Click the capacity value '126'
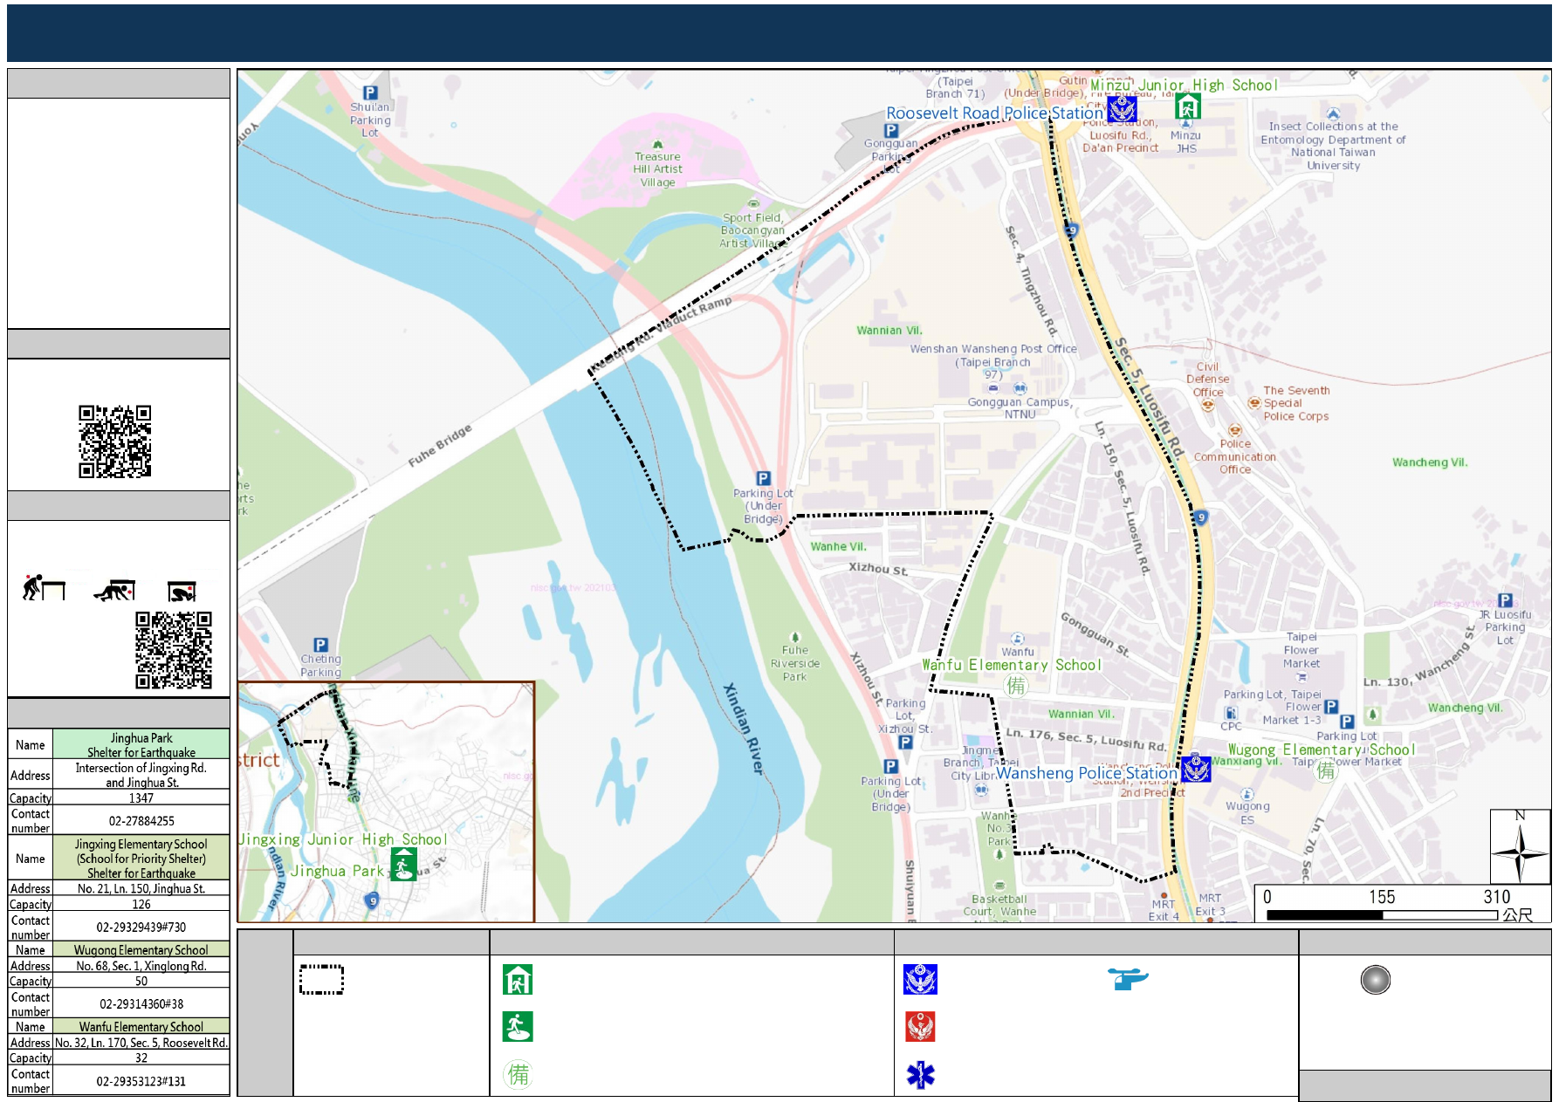Screen dimensions: 1559x1102 (141, 904)
